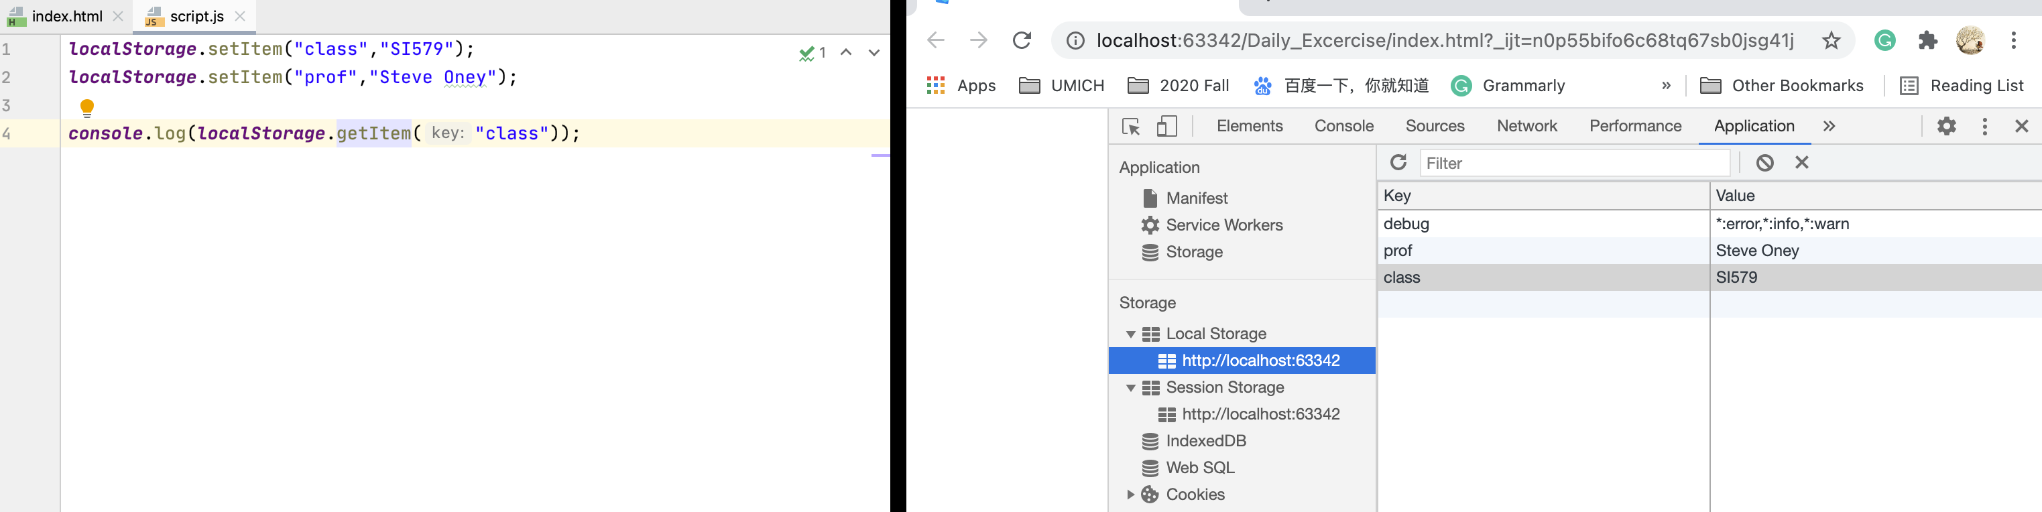2042x512 pixels.
Task: Switch to the Console tab
Action: tap(1343, 126)
